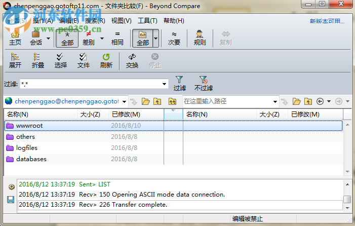Open the Sessions (会话) toolbar button

pos(36,38)
